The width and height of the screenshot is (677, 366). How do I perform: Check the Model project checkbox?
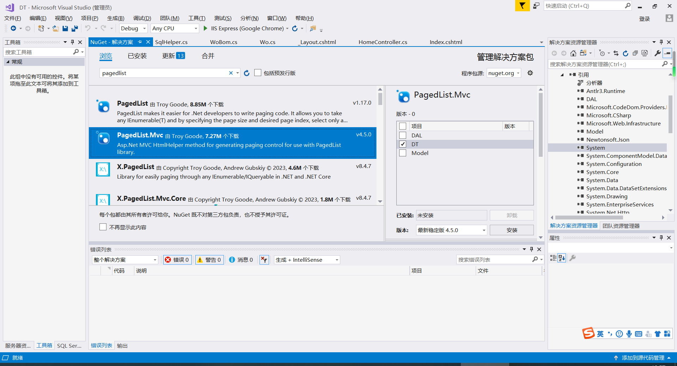403,153
